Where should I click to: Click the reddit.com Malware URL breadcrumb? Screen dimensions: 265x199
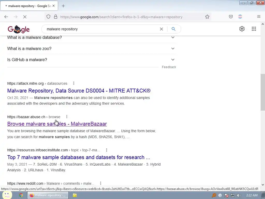pyautogui.click(x=51, y=183)
